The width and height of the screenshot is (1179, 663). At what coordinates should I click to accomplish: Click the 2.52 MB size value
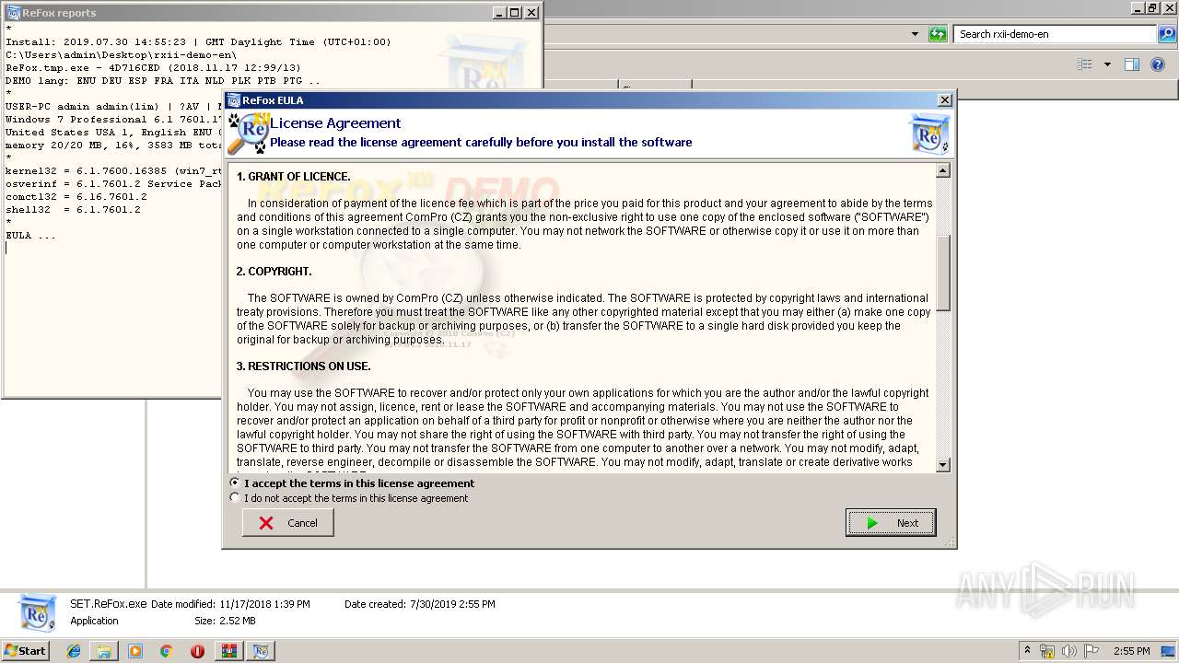click(x=238, y=621)
